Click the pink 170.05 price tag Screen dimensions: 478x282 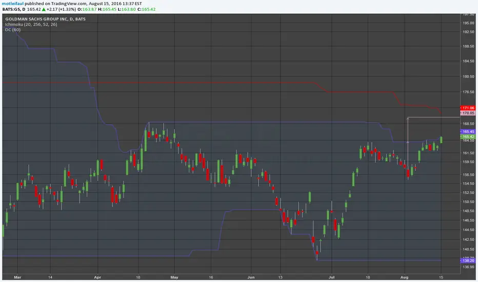pos(468,113)
